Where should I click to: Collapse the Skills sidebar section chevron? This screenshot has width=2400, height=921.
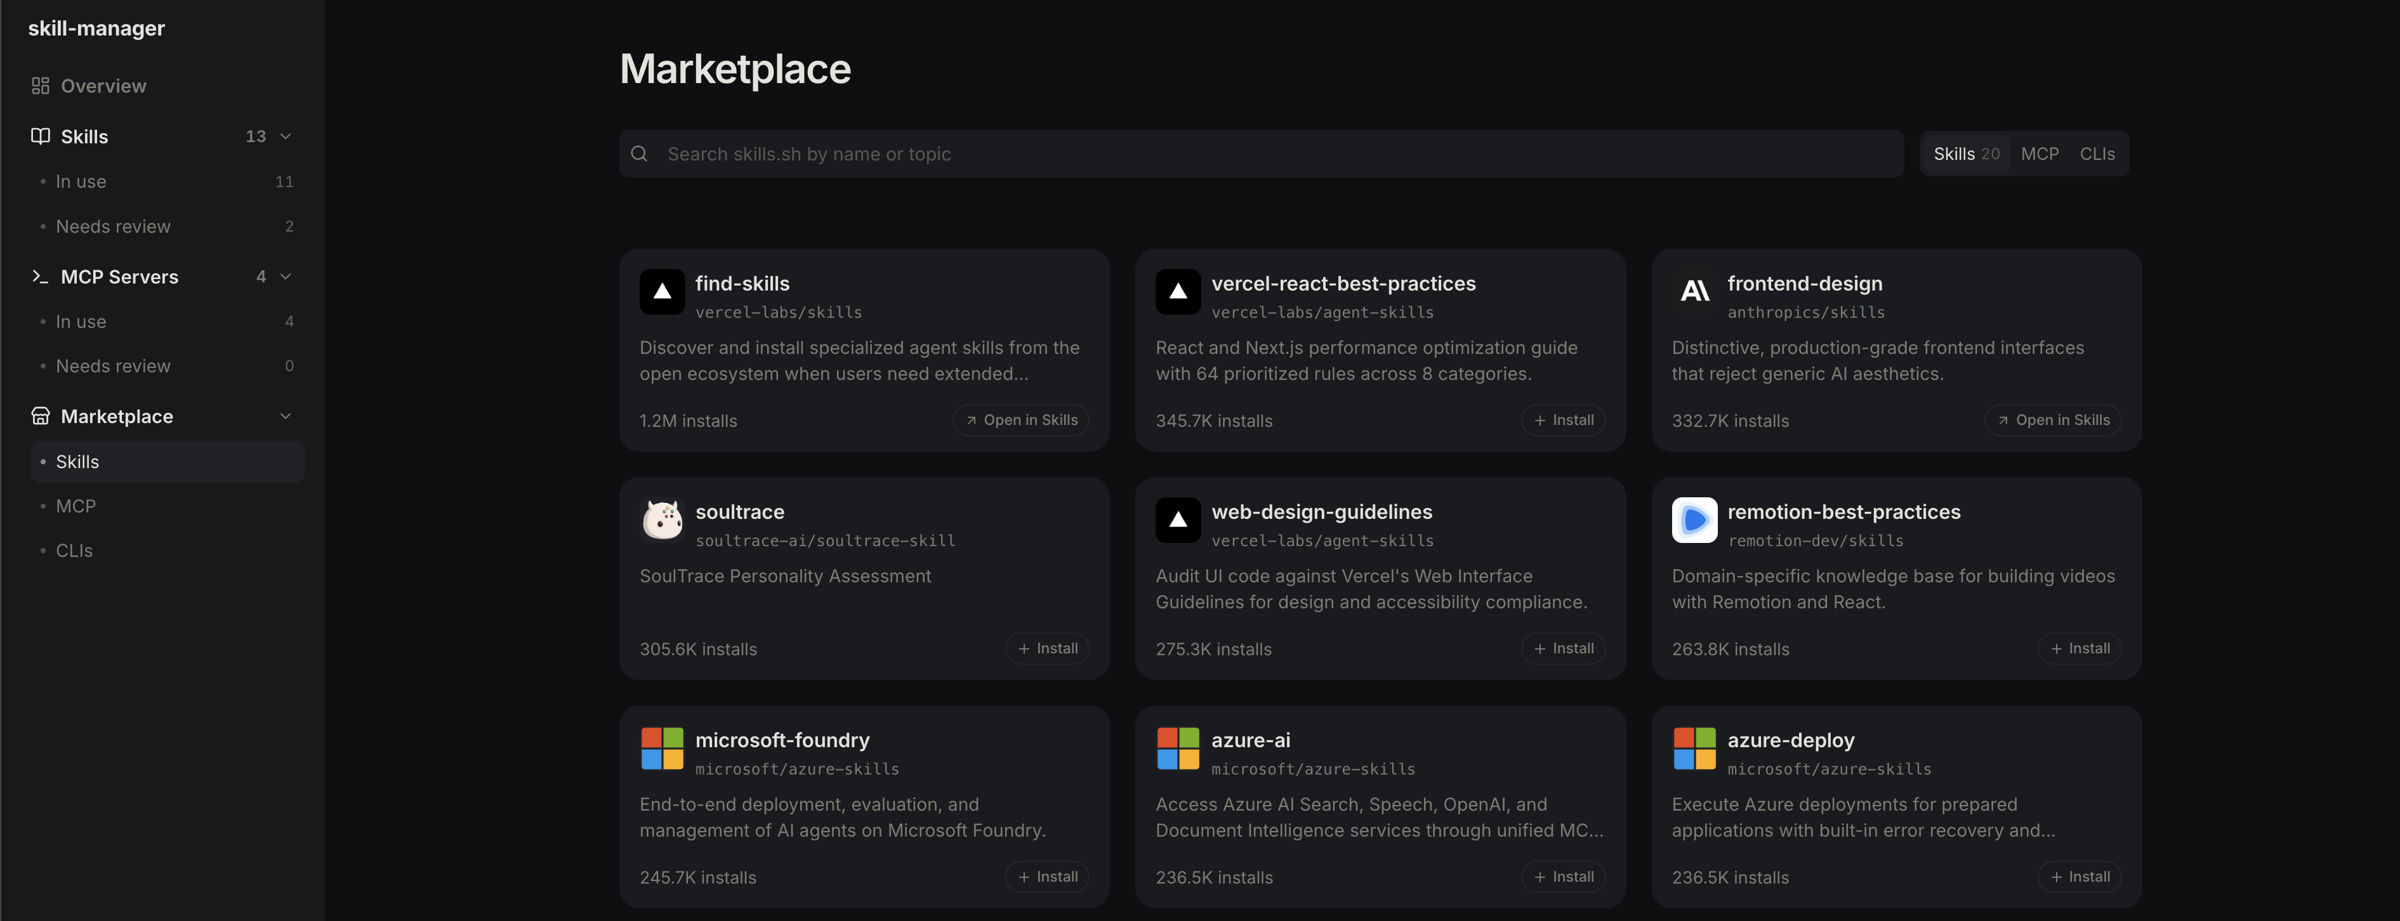286,136
